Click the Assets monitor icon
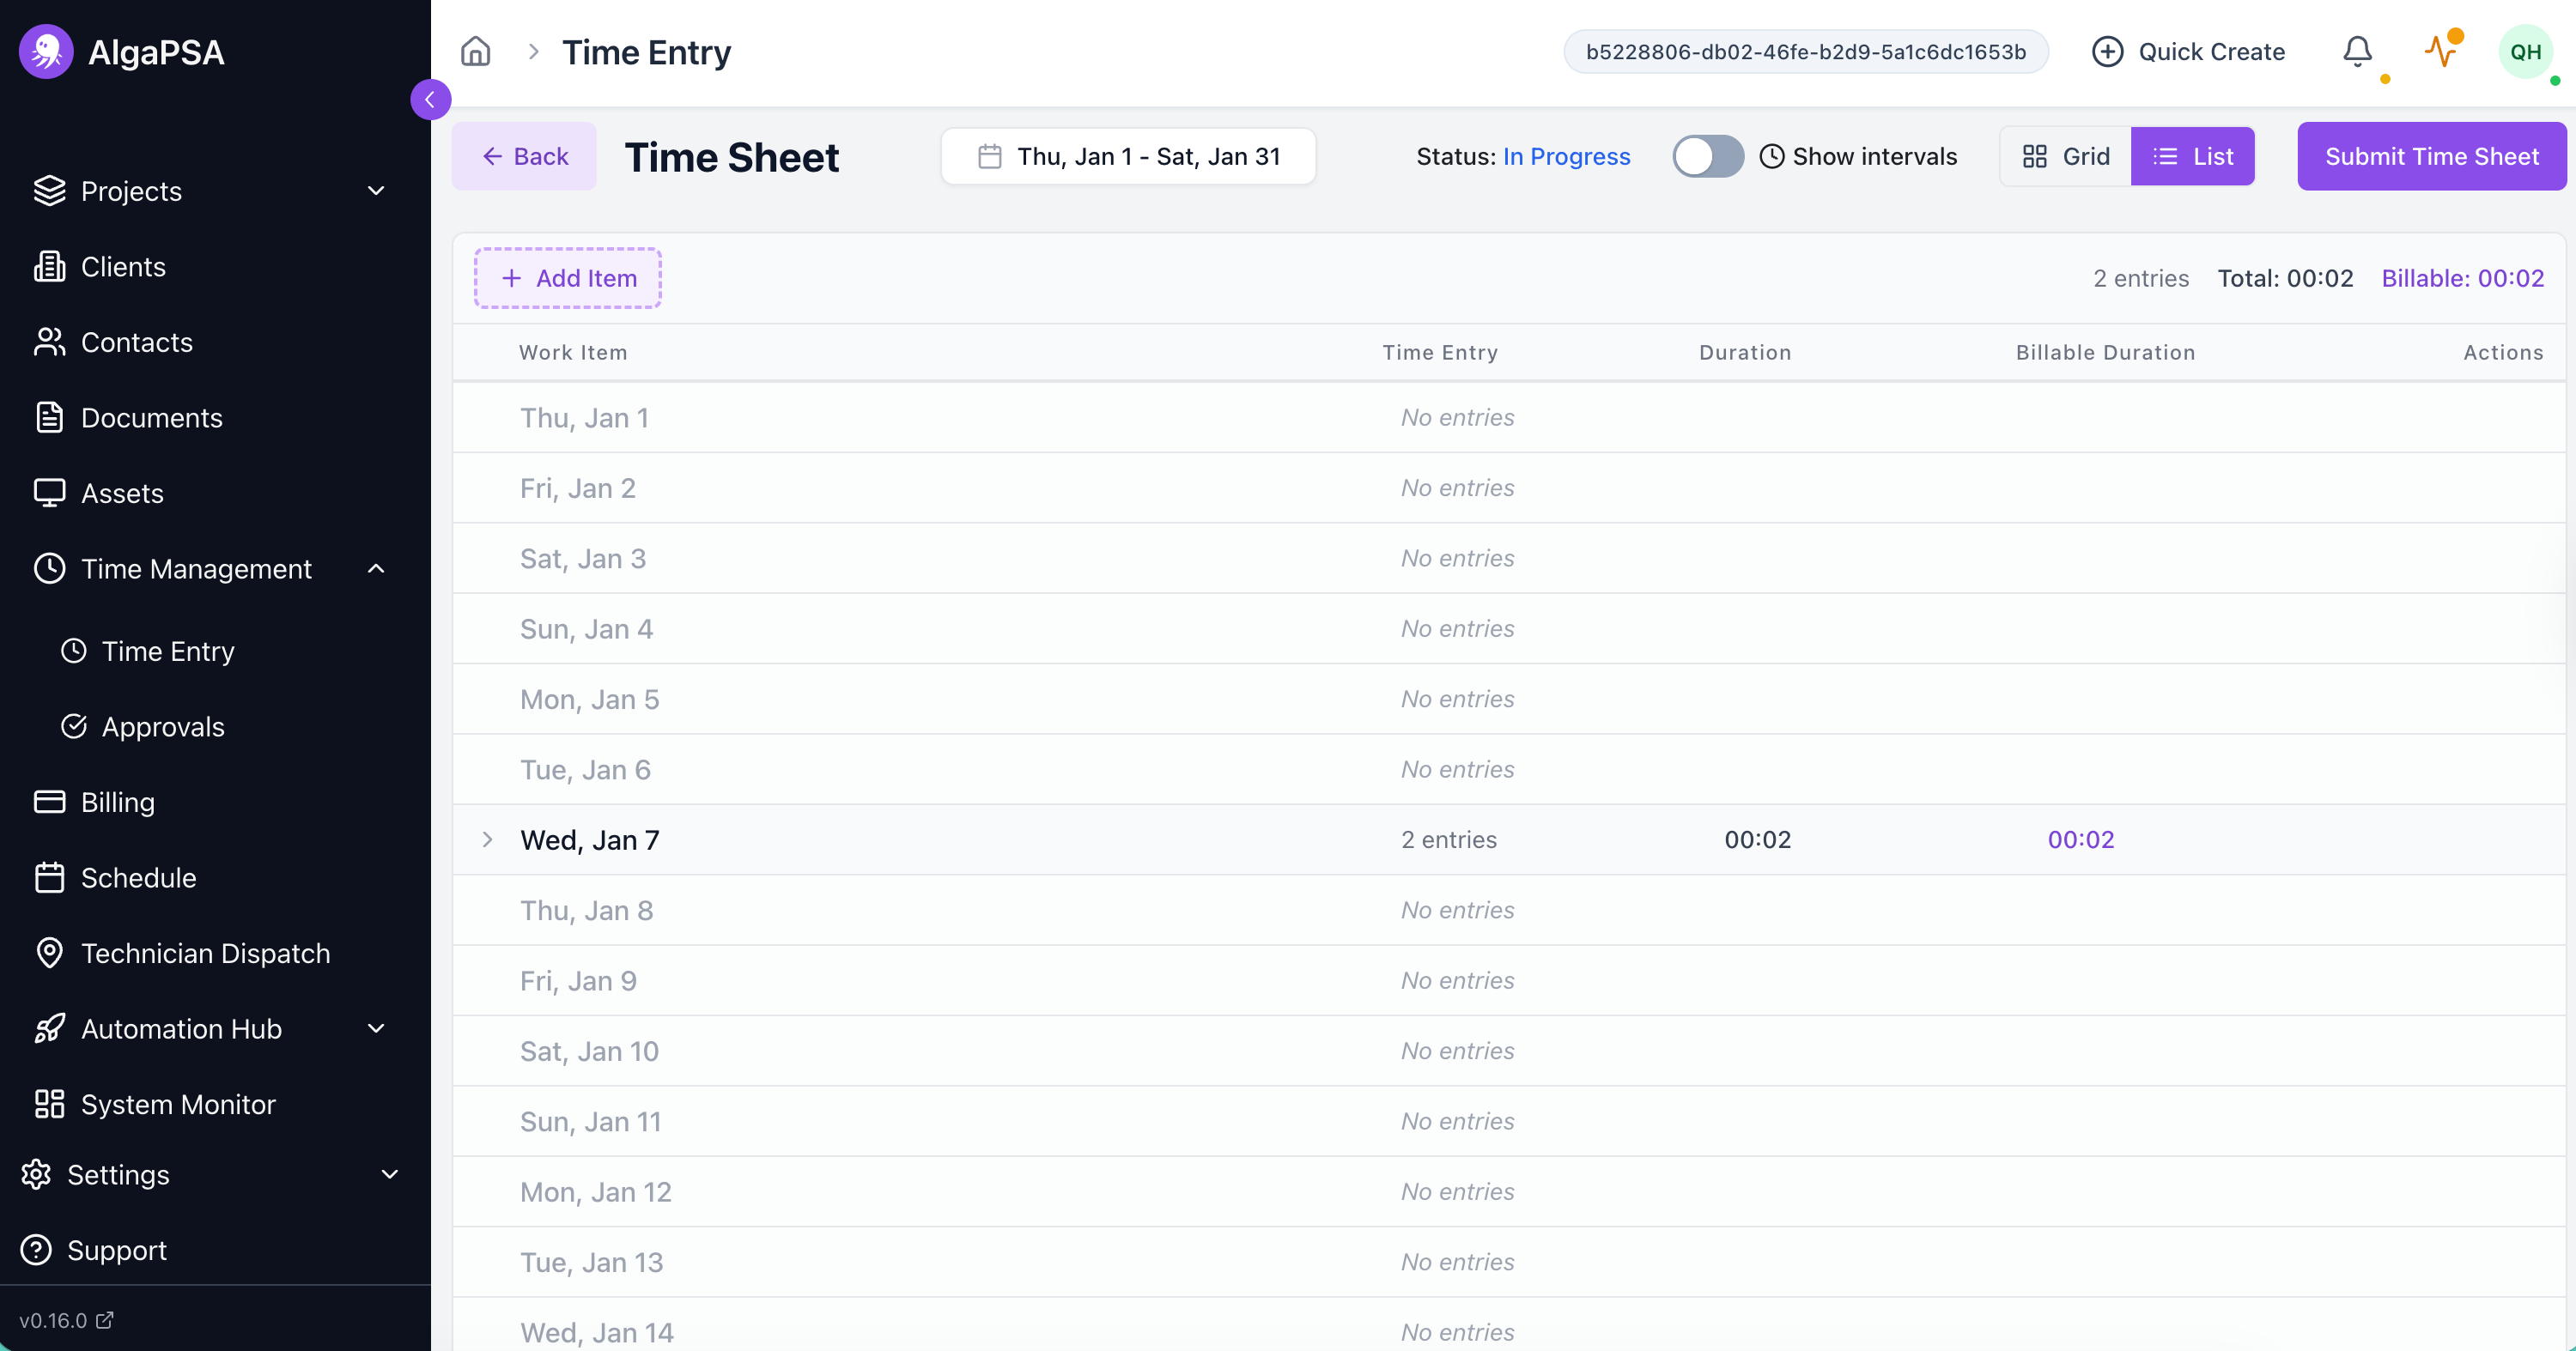Image resolution: width=2576 pixels, height=1351 pixels. (x=50, y=493)
